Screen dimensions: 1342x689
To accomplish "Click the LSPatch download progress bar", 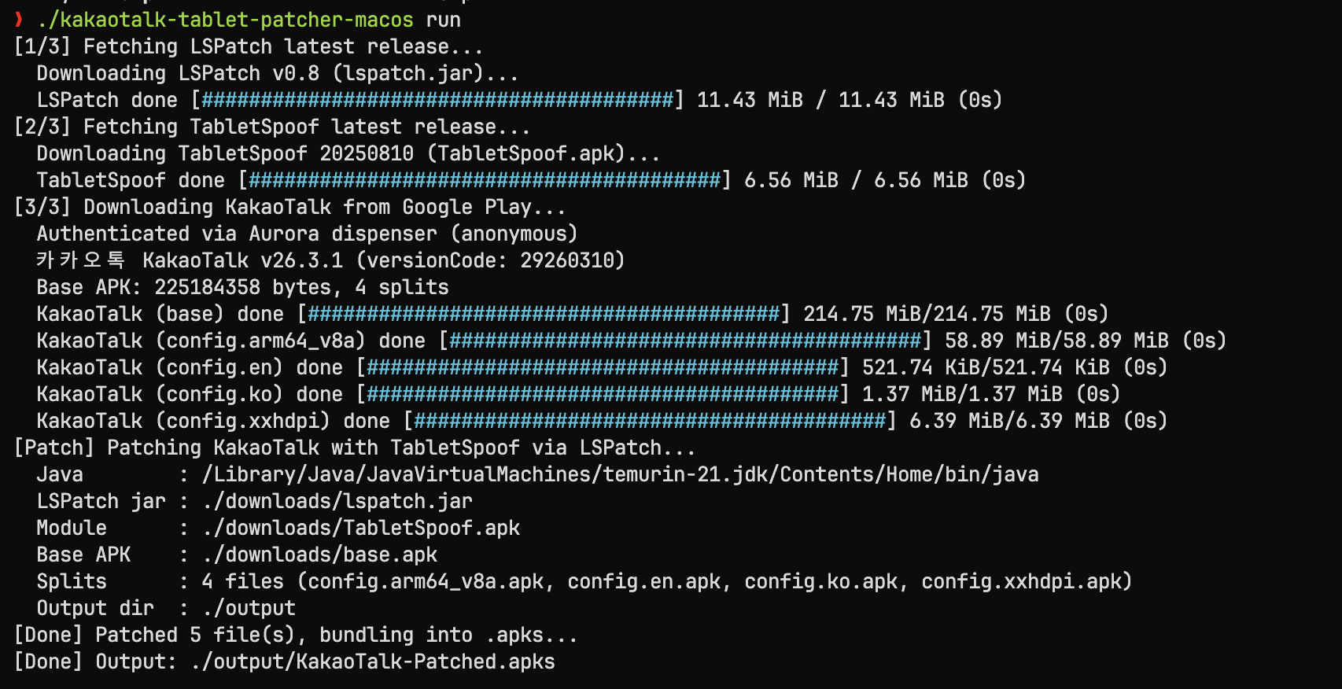I will pyautogui.click(x=437, y=100).
